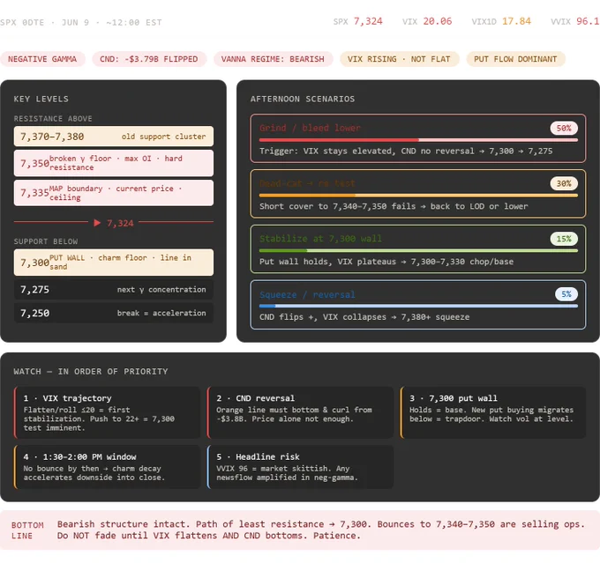
Task: Click the BOTTOM LINE label
Action: 27,530
